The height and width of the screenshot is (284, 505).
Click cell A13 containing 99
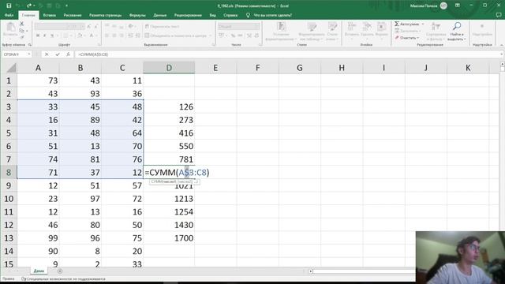pos(38,238)
